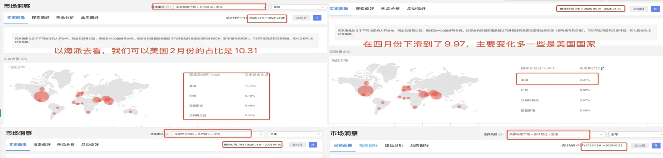The image size is (663, 158).
Task: Toggle 月 range in 9.97% April panel
Action: (655, 9)
